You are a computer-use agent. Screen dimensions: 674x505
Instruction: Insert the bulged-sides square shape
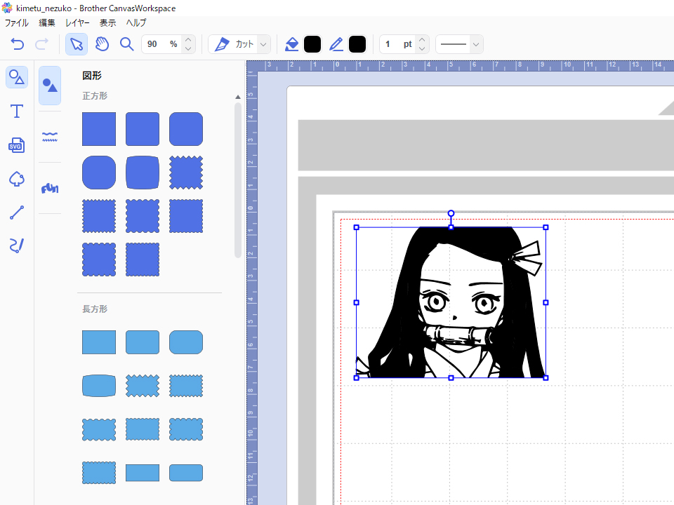tap(143, 173)
